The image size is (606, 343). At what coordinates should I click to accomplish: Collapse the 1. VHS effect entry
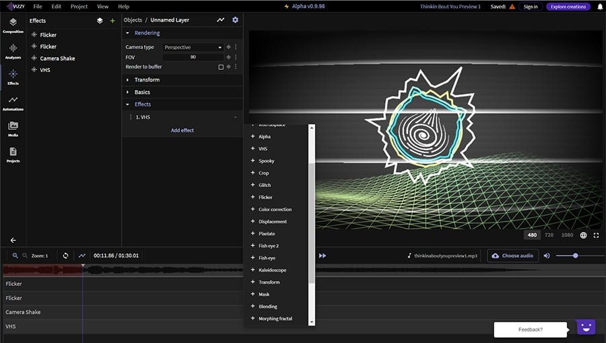tap(235, 117)
